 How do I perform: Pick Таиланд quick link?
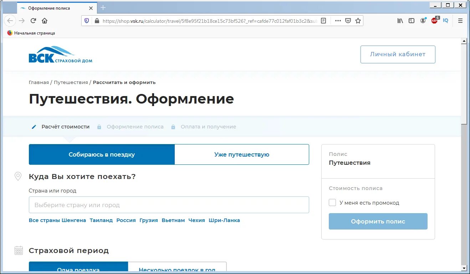point(101,220)
